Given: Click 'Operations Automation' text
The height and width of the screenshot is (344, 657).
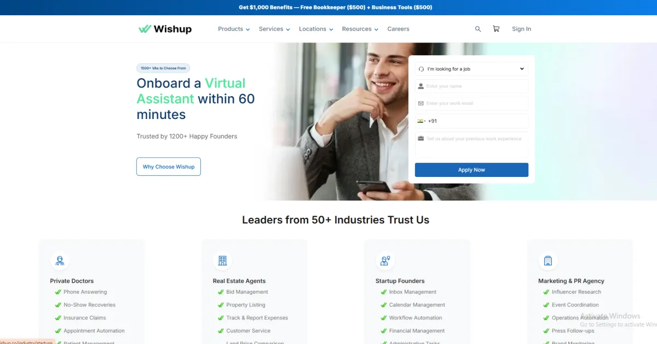Looking at the screenshot, I should [x=580, y=318].
